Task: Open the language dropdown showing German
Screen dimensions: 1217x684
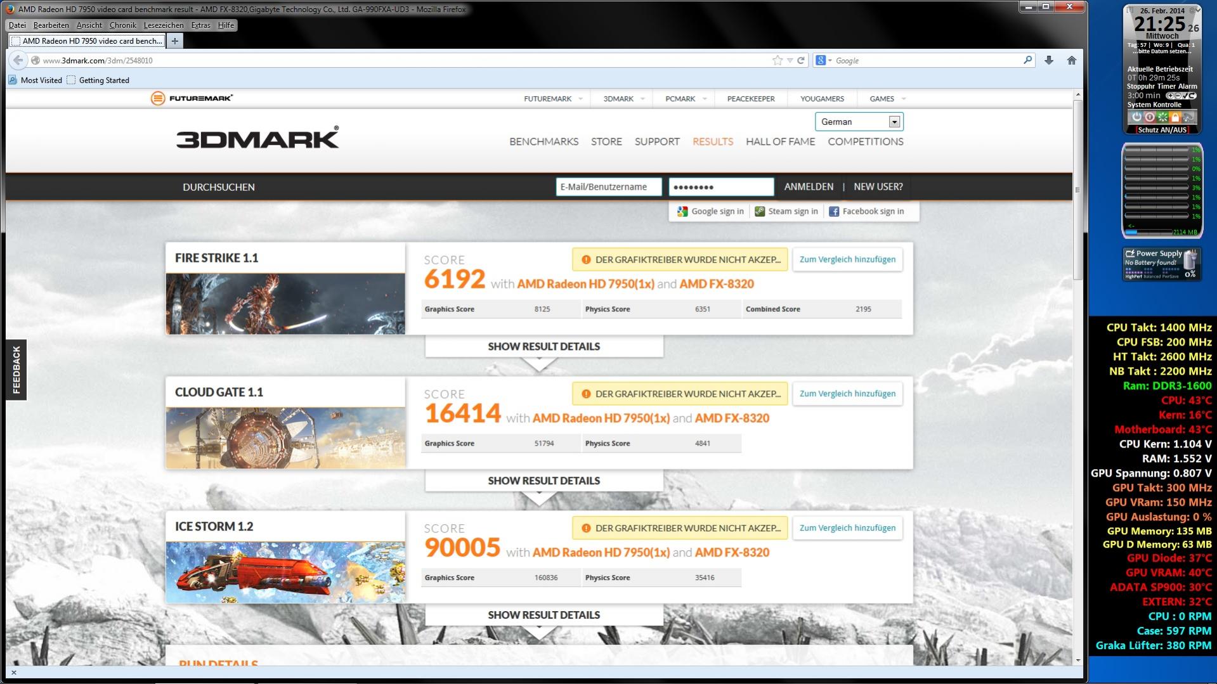Action: [859, 122]
